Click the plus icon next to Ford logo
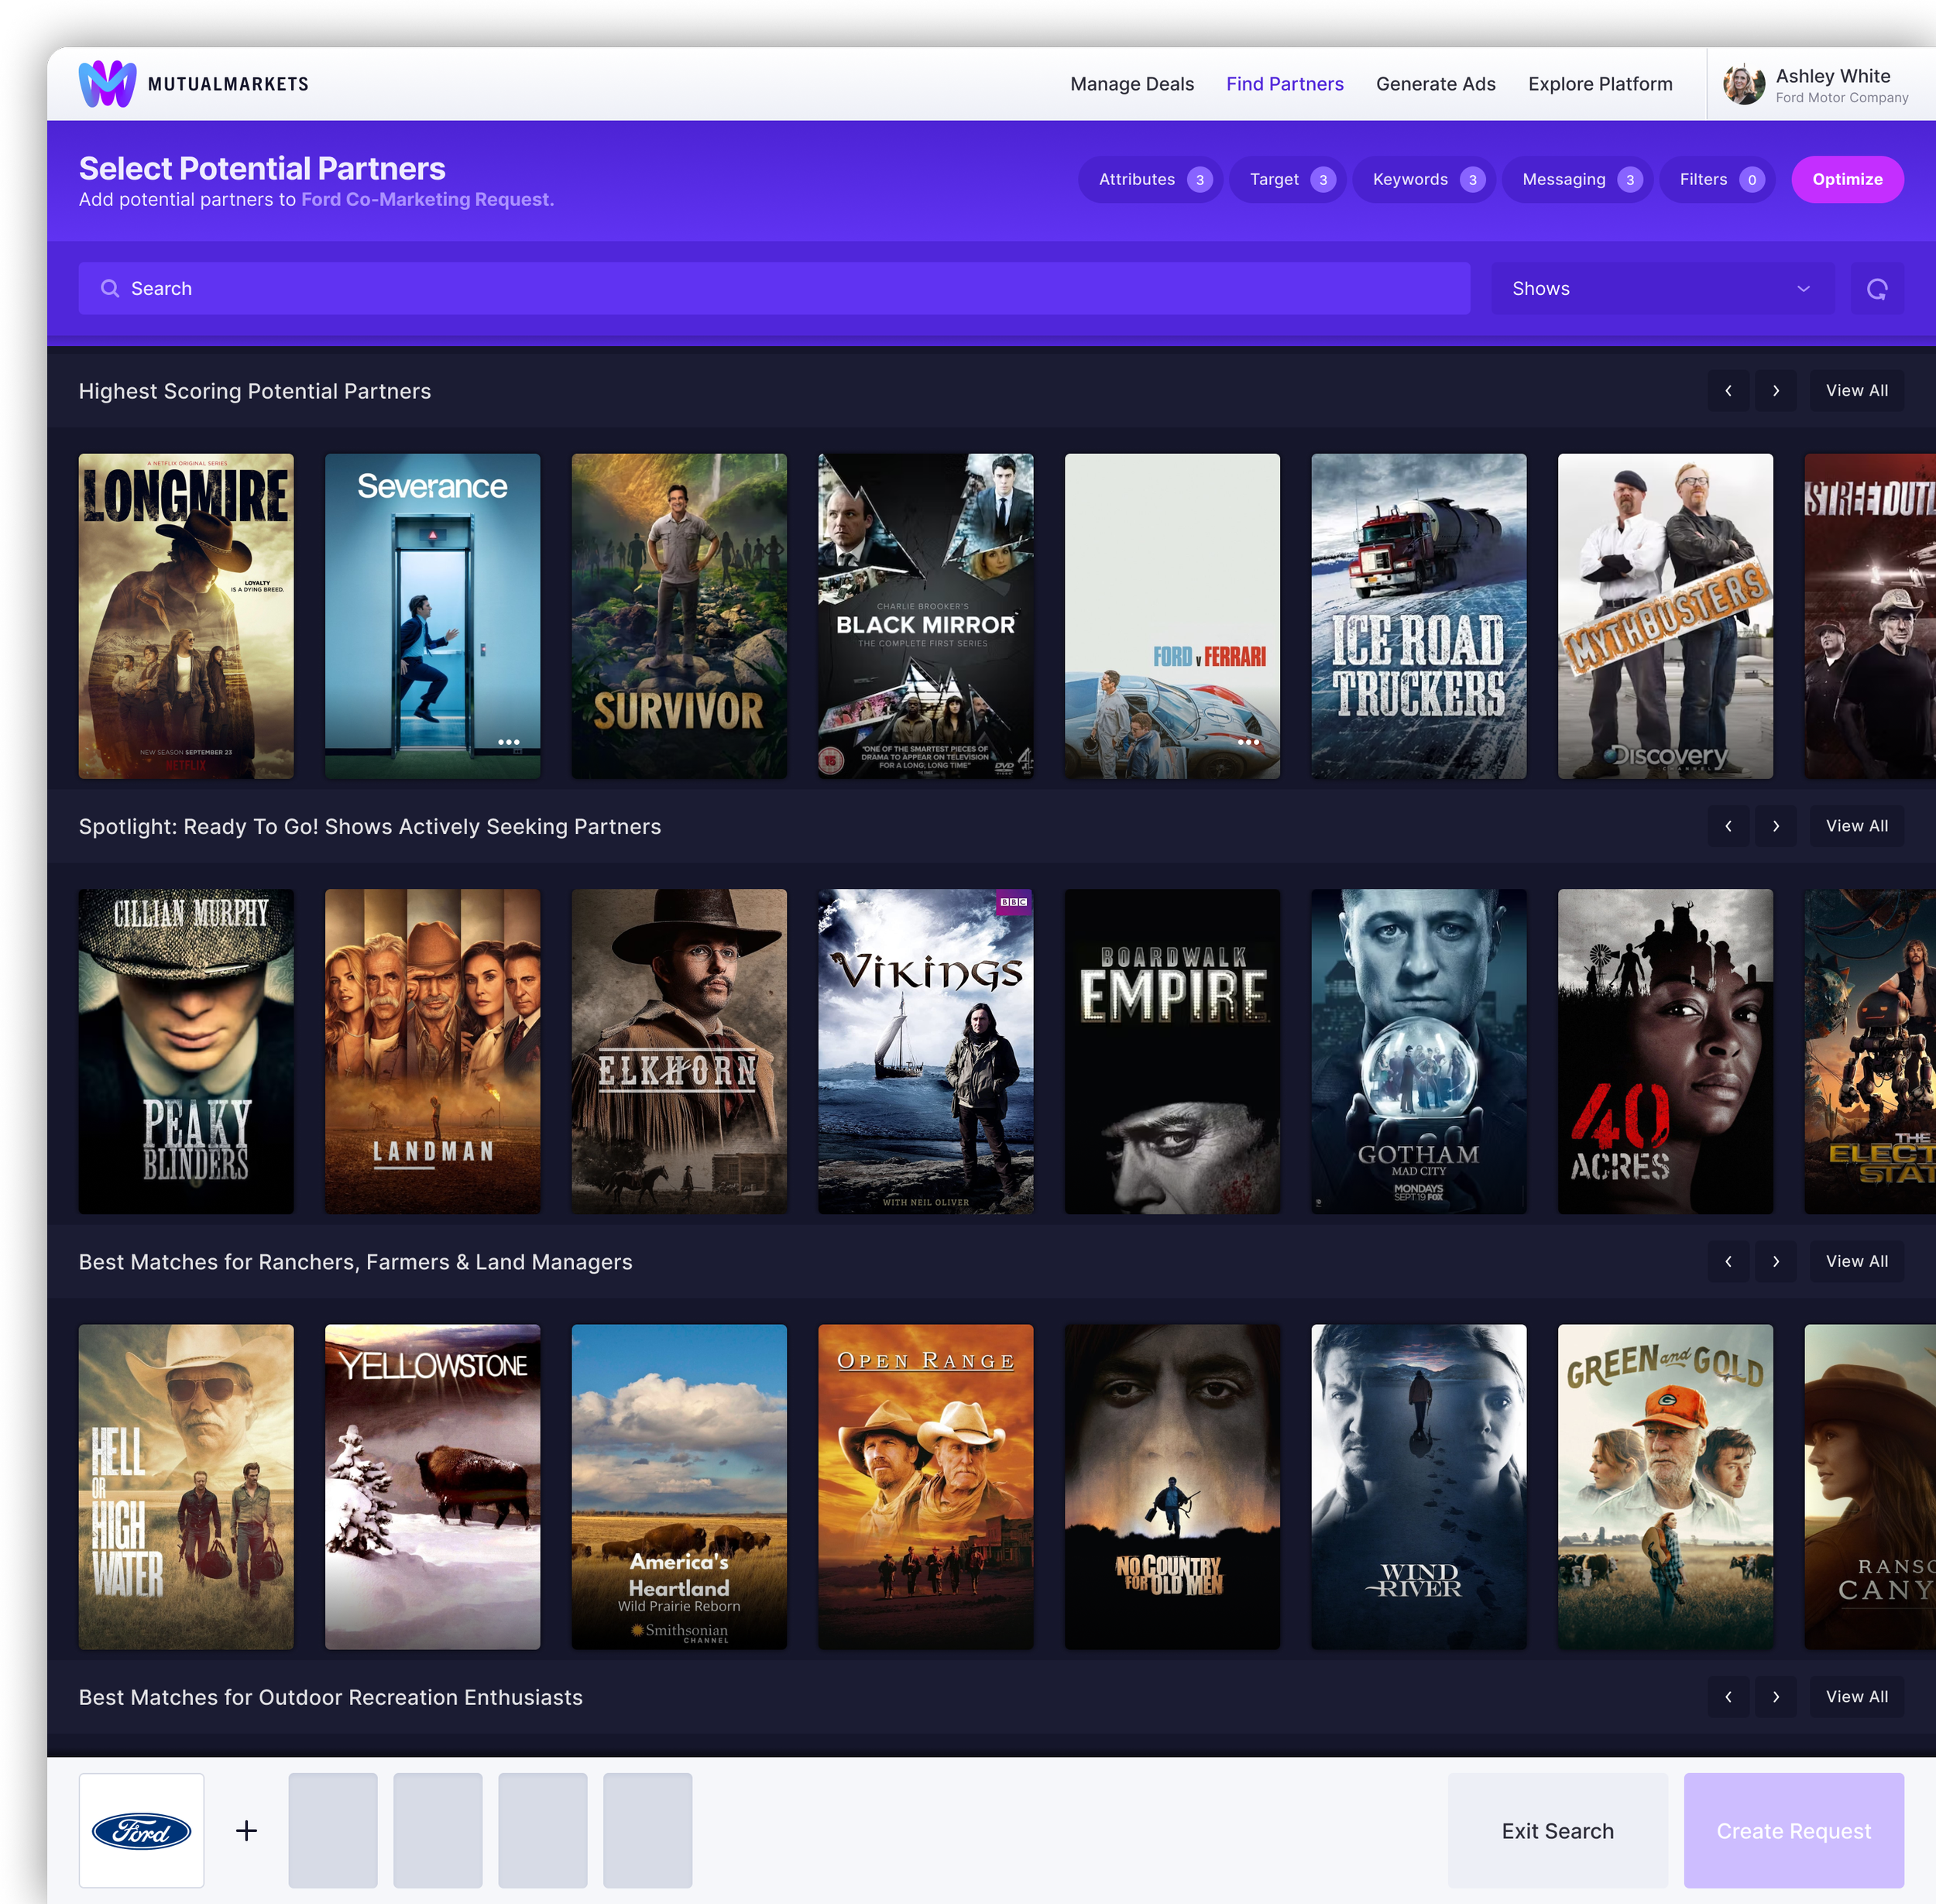Viewport: 1936px width, 1904px height. click(x=246, y=1830)
